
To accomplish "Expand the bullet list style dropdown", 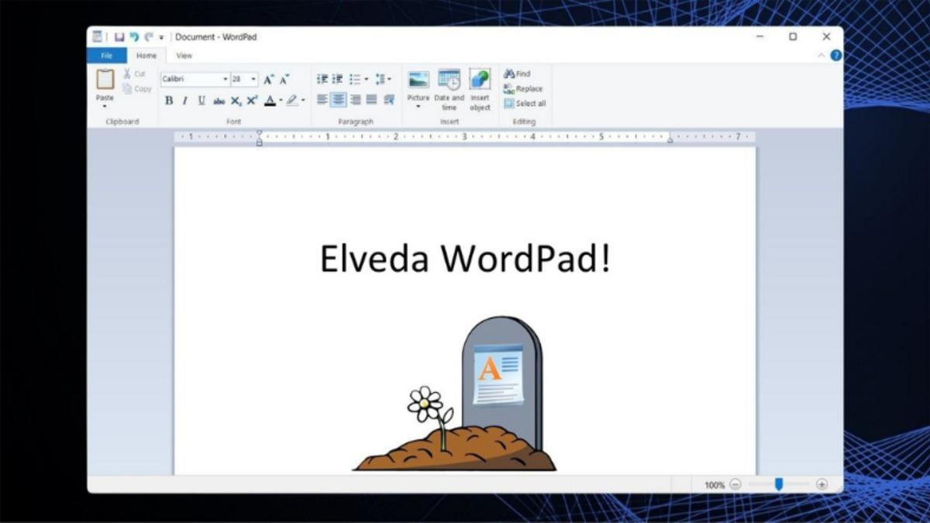I will click(x=367, y=78).
